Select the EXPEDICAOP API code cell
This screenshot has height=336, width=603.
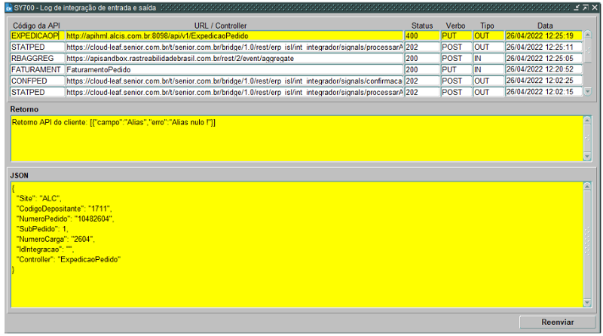click(x=37, y=35)
